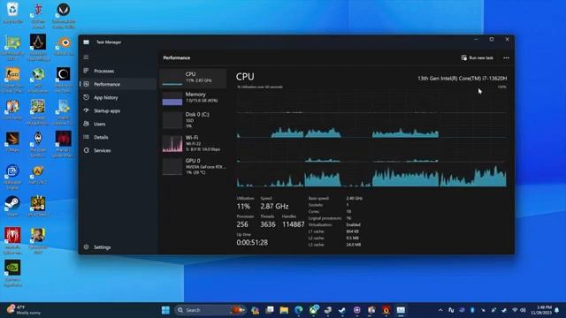Select the GPU 0 performance entry
The image size is (566, 318).
[x=193, y=166]
